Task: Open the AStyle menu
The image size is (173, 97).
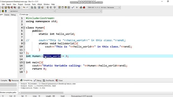Action: tap(40, 4)
